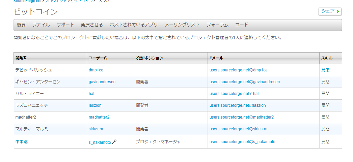This screenshot has width=353, height=162.
Task: Click sirius-m email address link
Action: [238, 129]
